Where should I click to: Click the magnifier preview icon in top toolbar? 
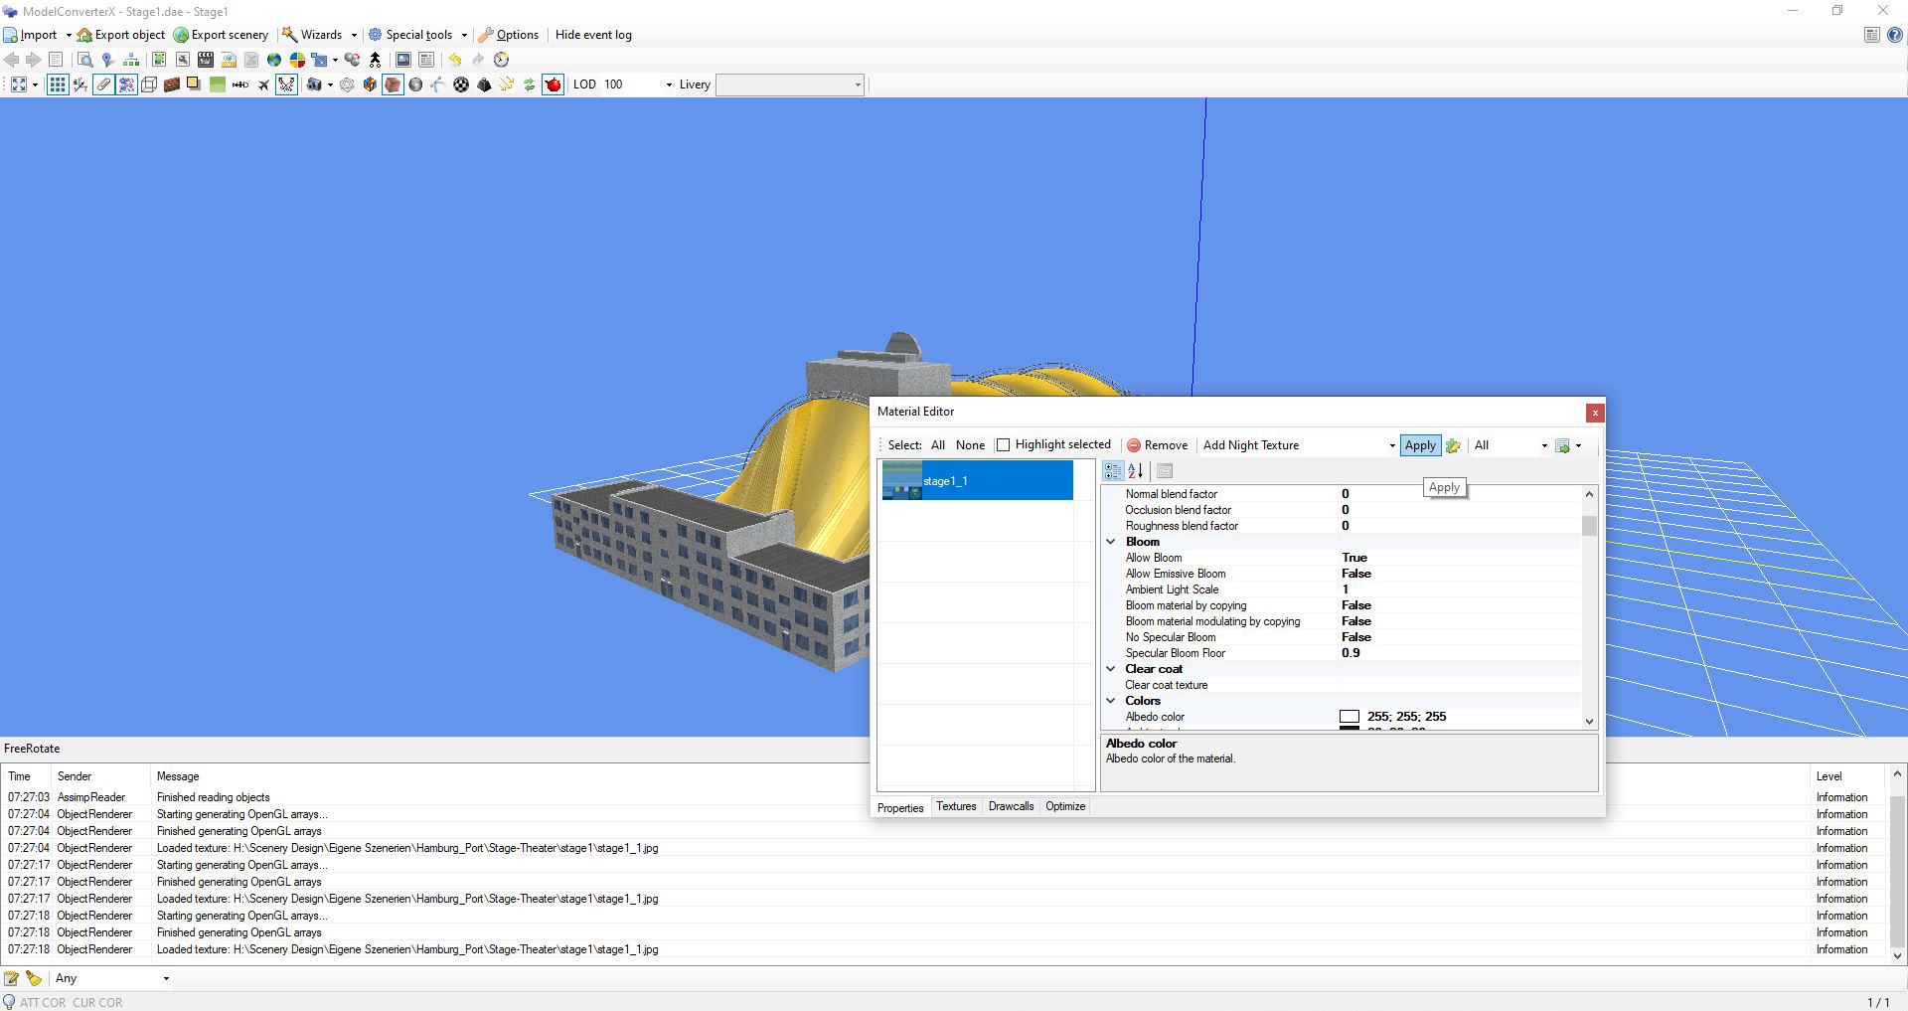[x=85, y=60]
